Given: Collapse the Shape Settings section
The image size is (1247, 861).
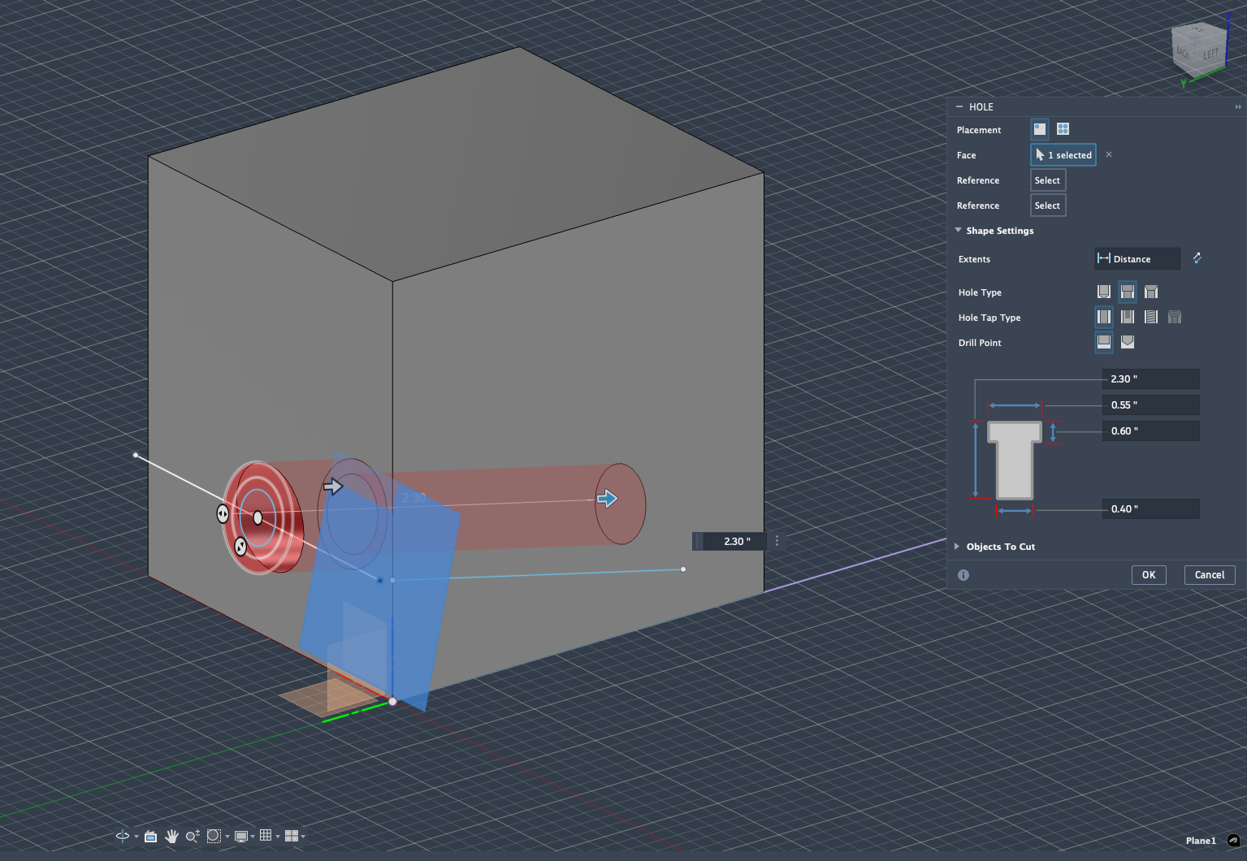Looking at the screenshot, I should pos(958,230).
